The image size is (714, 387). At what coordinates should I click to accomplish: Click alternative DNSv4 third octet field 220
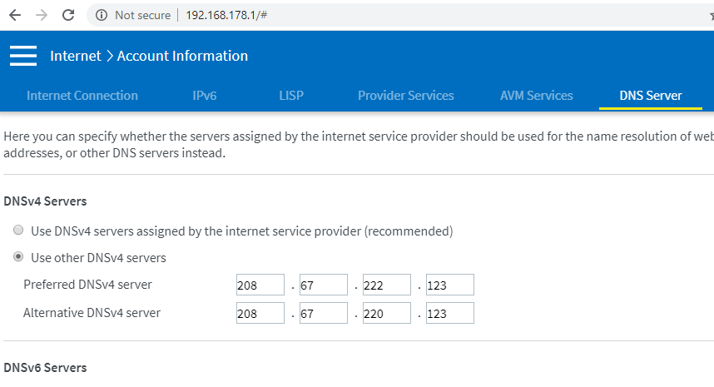[x=386, y=313]
